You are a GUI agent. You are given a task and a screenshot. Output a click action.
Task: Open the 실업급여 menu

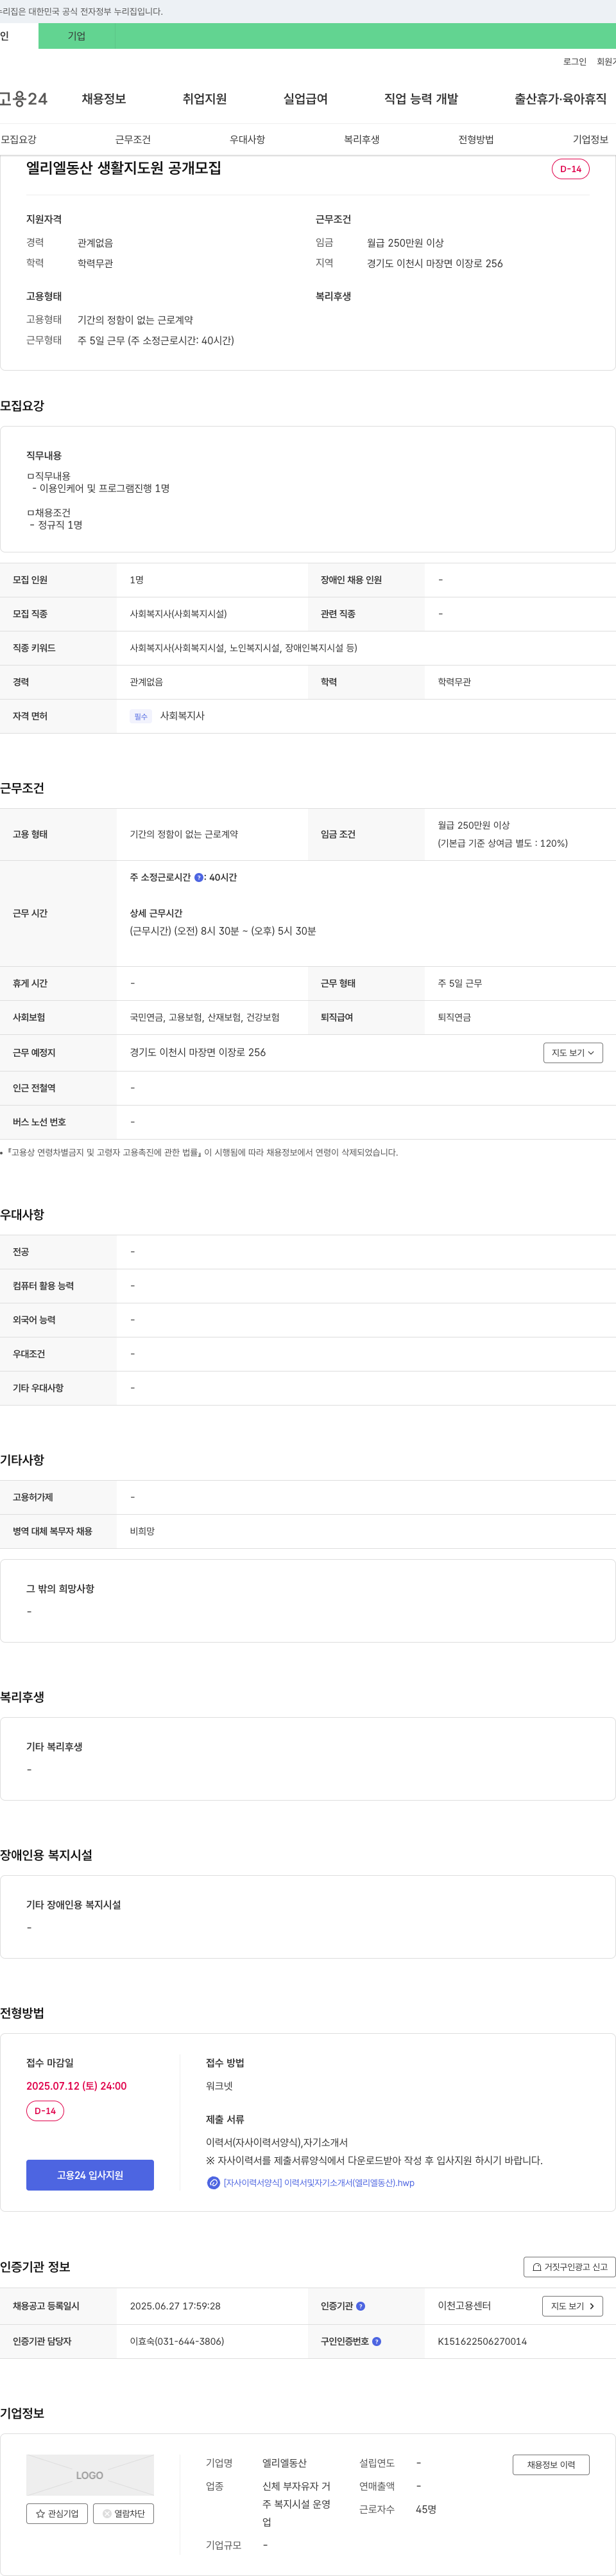305,99
